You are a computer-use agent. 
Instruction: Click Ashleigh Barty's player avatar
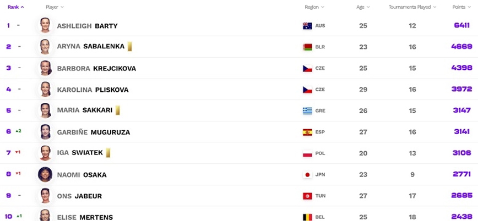tap(45, 25)
